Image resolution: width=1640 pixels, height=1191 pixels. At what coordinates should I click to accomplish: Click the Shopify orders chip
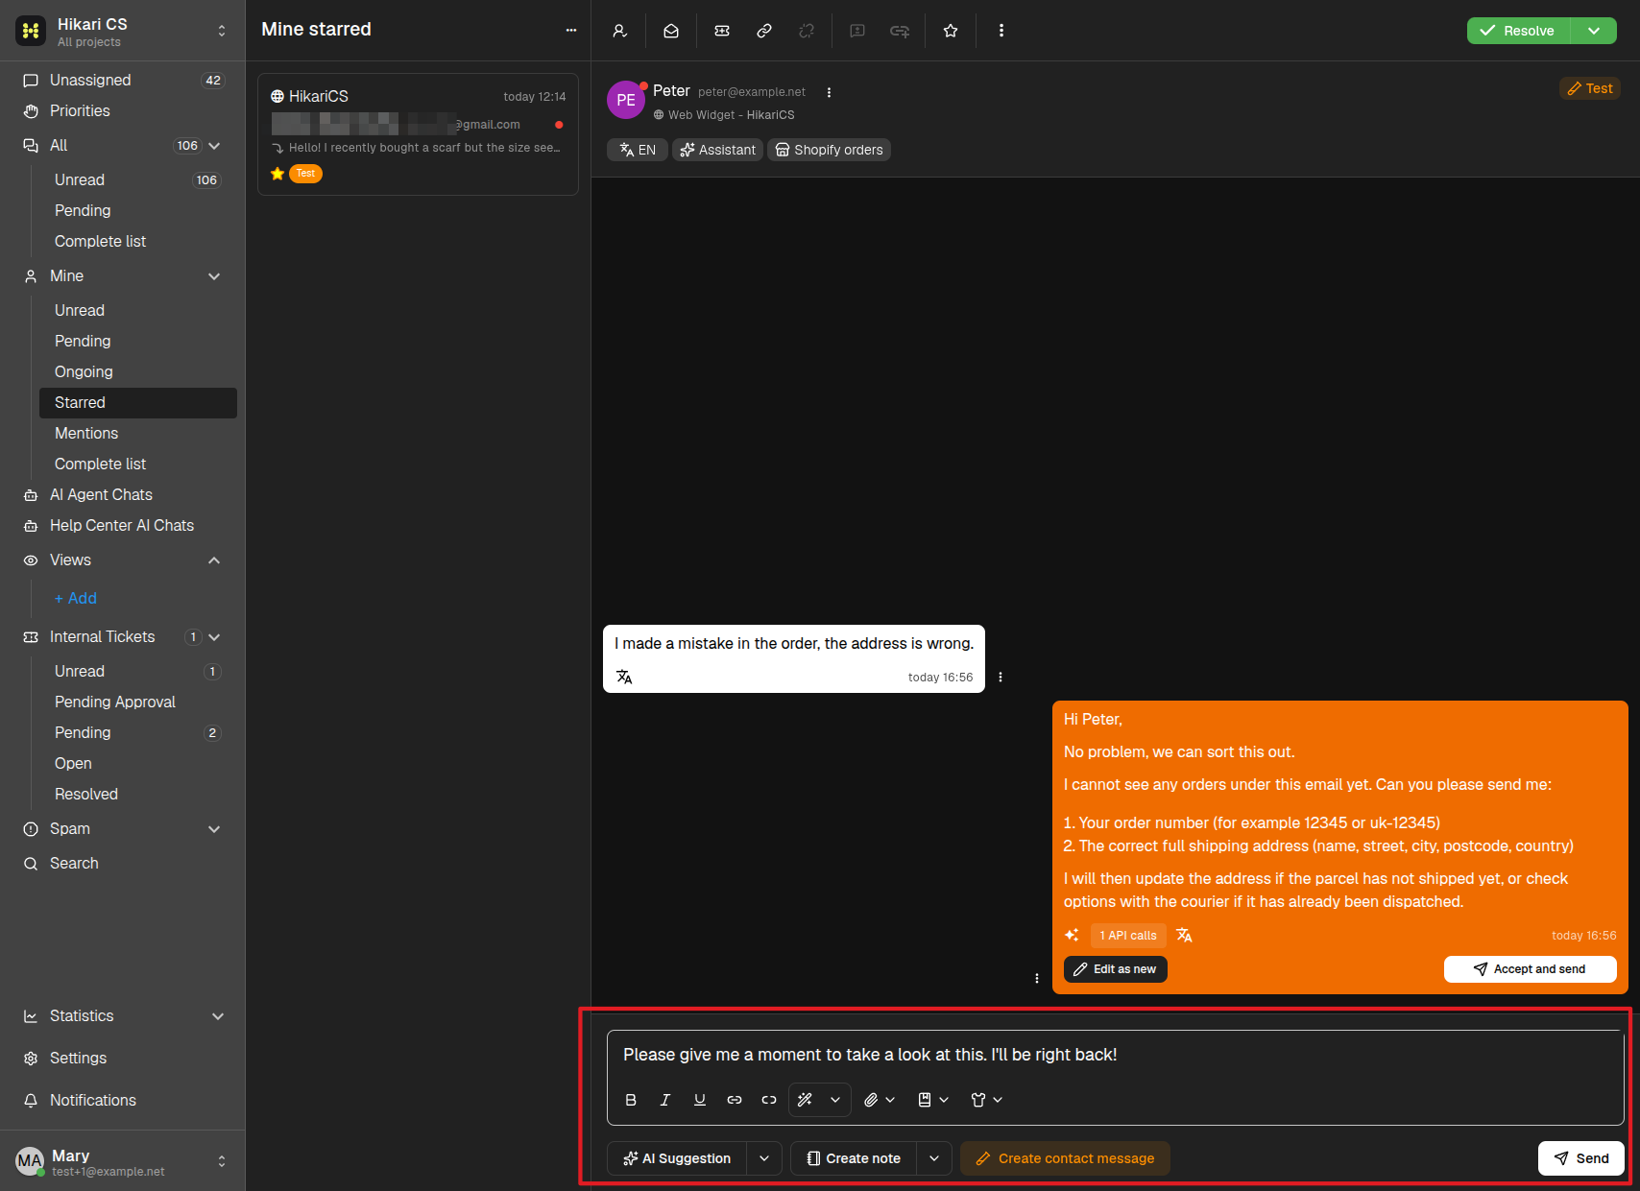point(829,150)
